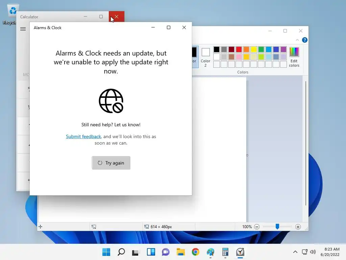Pick the indigo color swatch
Image resolution: width=346 pixels, height=260 pixels.
tap(276, 49)
